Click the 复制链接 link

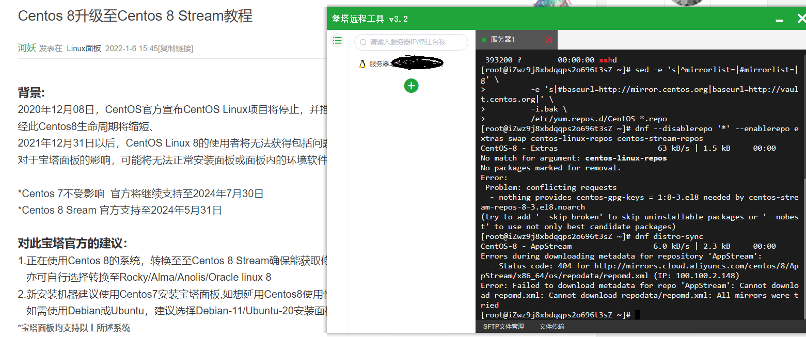(177, 48)
